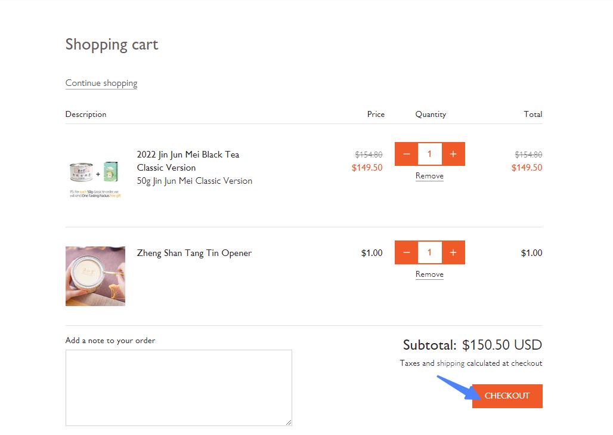The image size is (613, 435).
Task: Follow the shipping link under the subtotal
Action: pyautogui.click(x=450, y=363)
